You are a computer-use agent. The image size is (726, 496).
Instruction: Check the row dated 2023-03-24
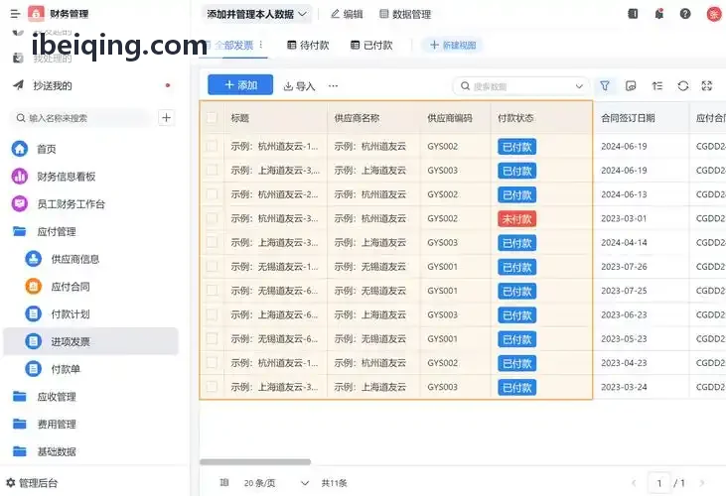point(212,387)
